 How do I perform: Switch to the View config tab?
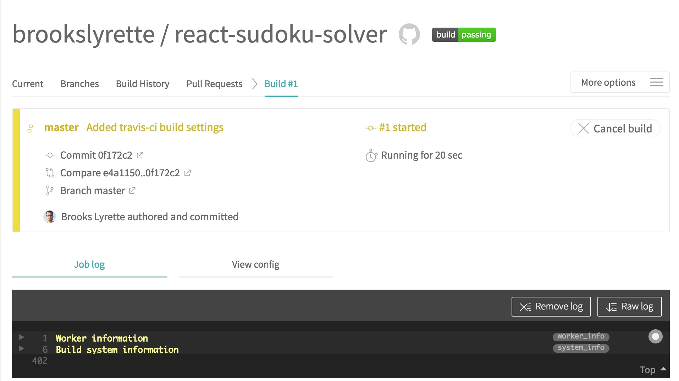[255, 265]
